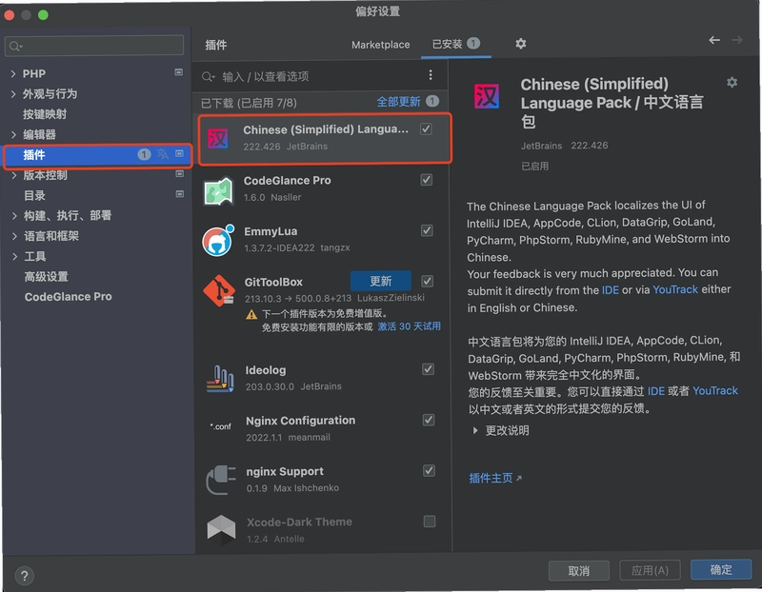This screenshot has height=592, width=762.
Task: Click the Ideolog plugin icon
Action: [220, 380]
